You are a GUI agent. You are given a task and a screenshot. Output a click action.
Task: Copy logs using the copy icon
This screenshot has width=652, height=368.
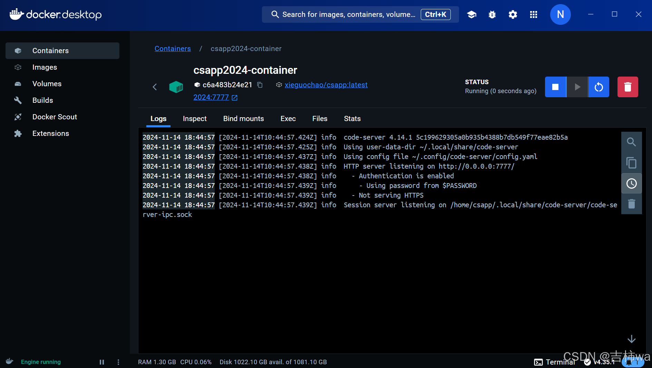tap(632, 163)
